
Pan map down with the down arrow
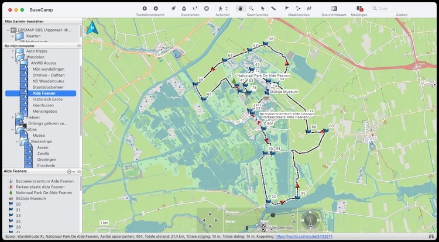pyautogui.click(x=210, y=227)
